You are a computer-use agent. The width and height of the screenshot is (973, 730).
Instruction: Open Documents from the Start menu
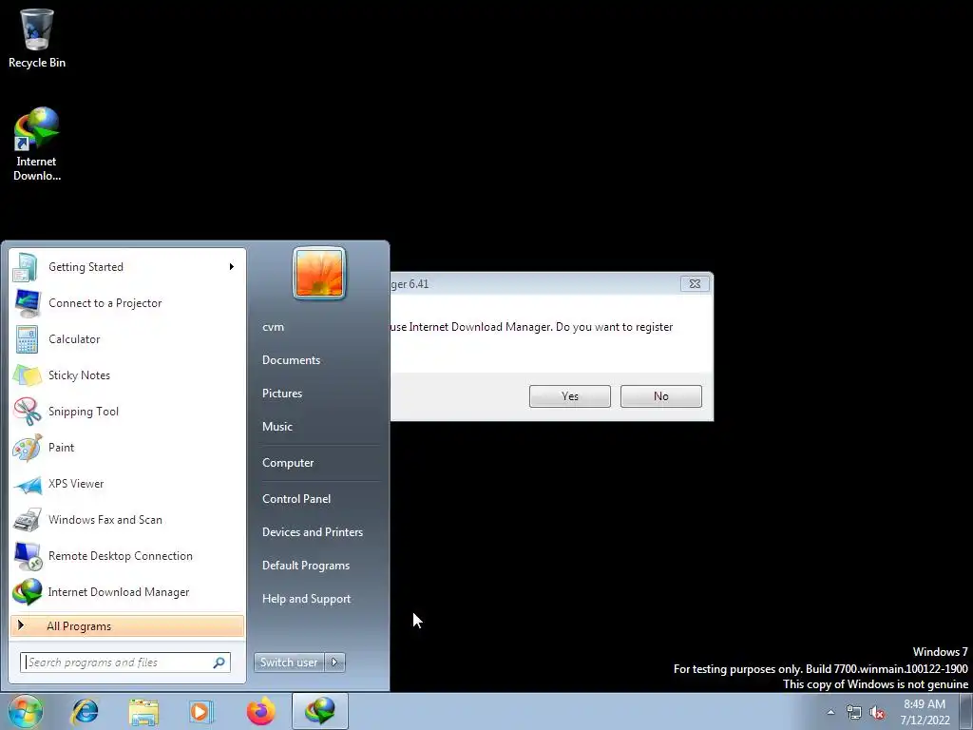pos(291,360)
